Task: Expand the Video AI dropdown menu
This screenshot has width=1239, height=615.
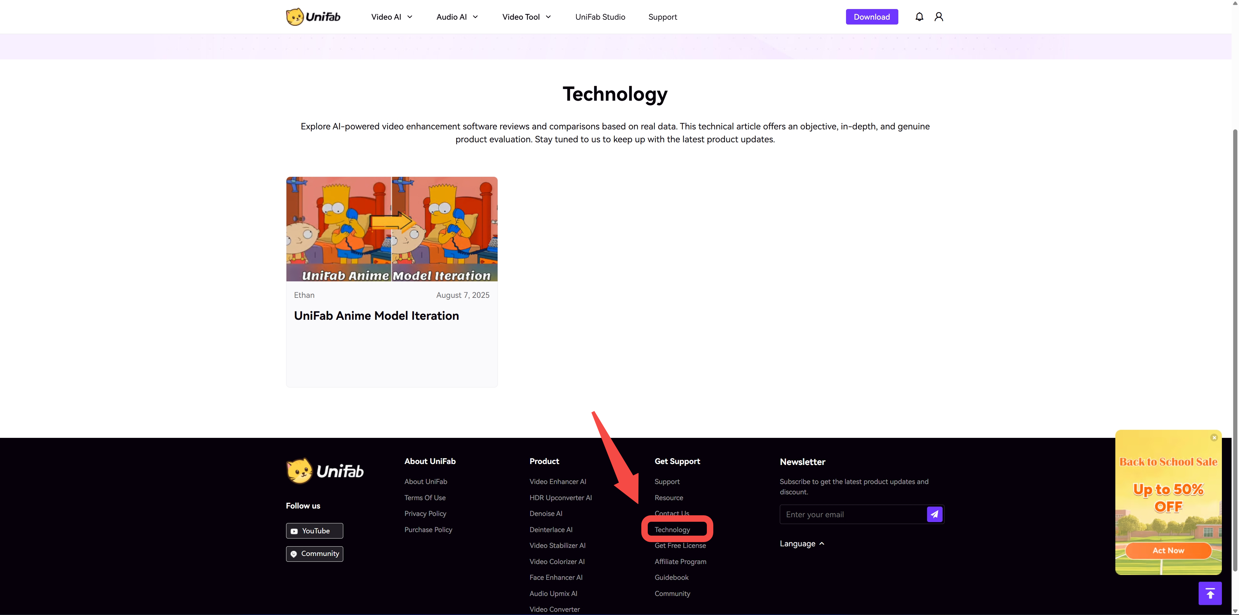Action: tap(392, 17)
